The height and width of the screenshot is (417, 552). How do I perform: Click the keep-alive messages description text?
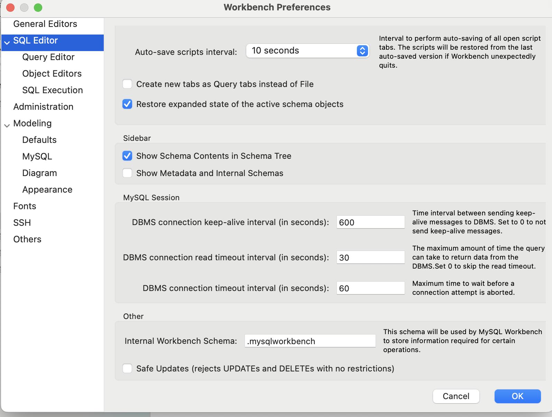(x=479, y=222)
